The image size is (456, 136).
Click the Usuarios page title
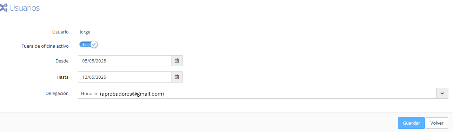tap(24, 8)
